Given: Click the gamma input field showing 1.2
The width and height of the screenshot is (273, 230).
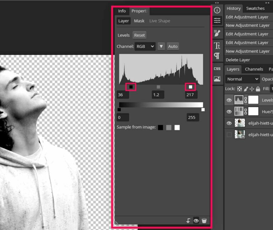Looking at the screenshot, I should point(158,95).
